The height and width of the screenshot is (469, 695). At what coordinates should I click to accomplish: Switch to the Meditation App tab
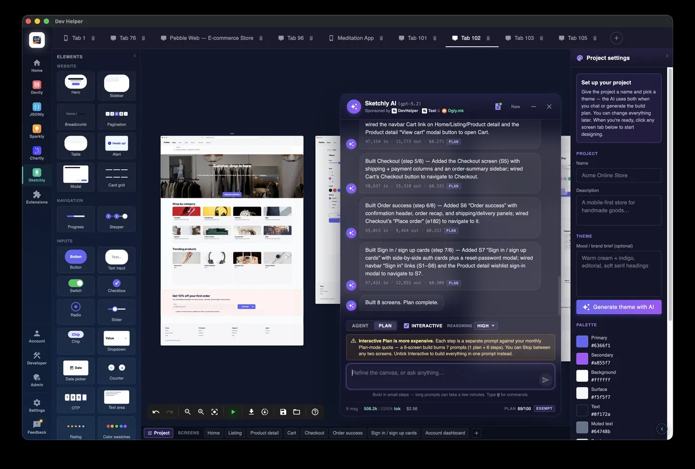click(x=355, y=38)
